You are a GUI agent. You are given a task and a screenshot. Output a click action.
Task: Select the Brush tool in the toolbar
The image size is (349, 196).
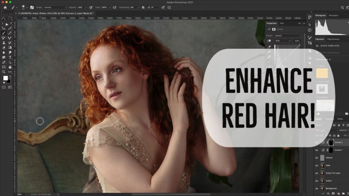tap(4, 33)
